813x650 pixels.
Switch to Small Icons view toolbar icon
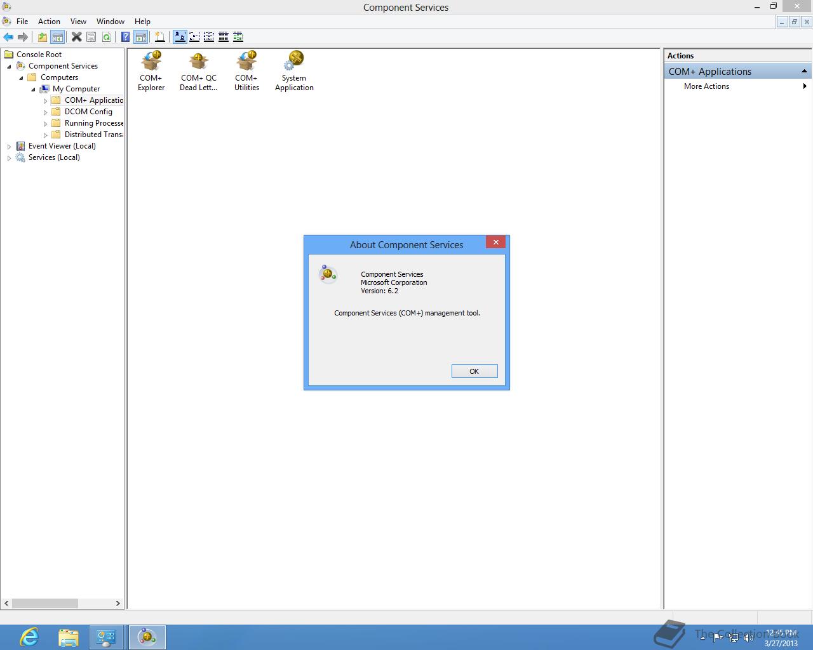[x=194, y=37]
